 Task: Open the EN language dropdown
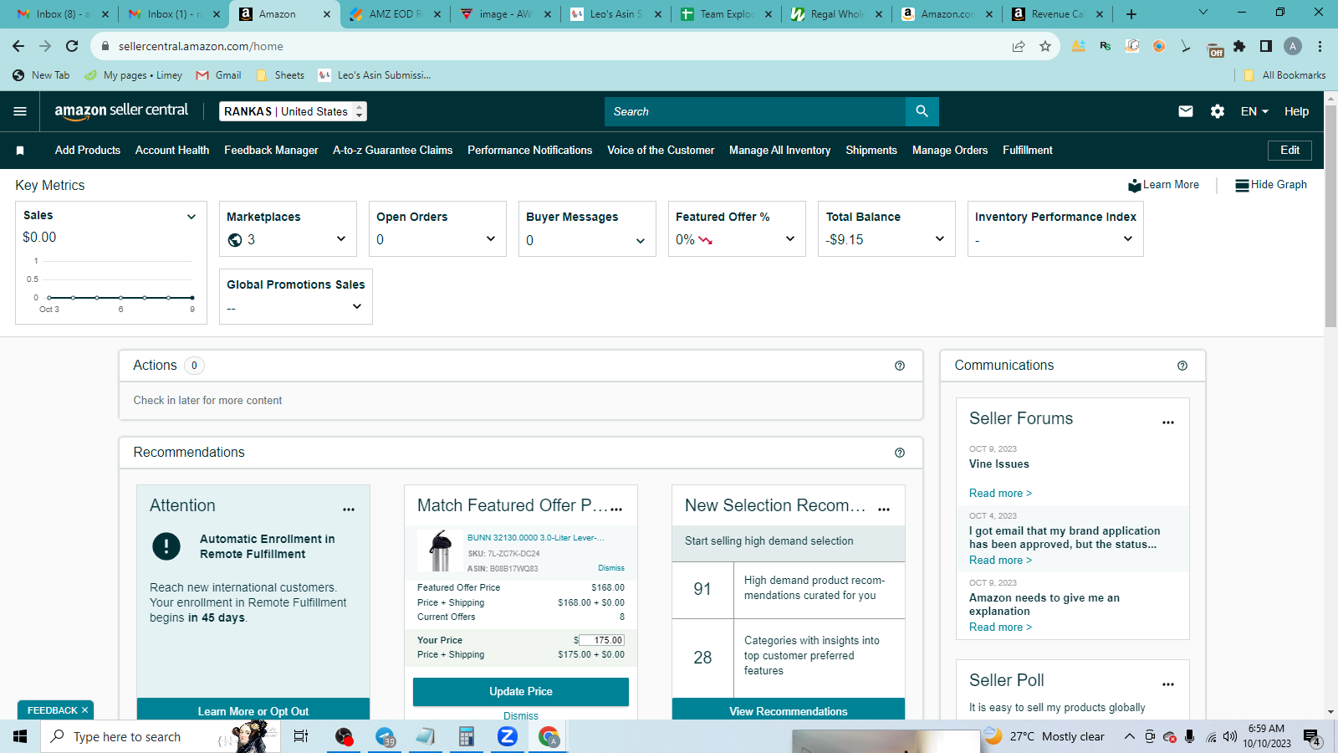[1254, 111]
